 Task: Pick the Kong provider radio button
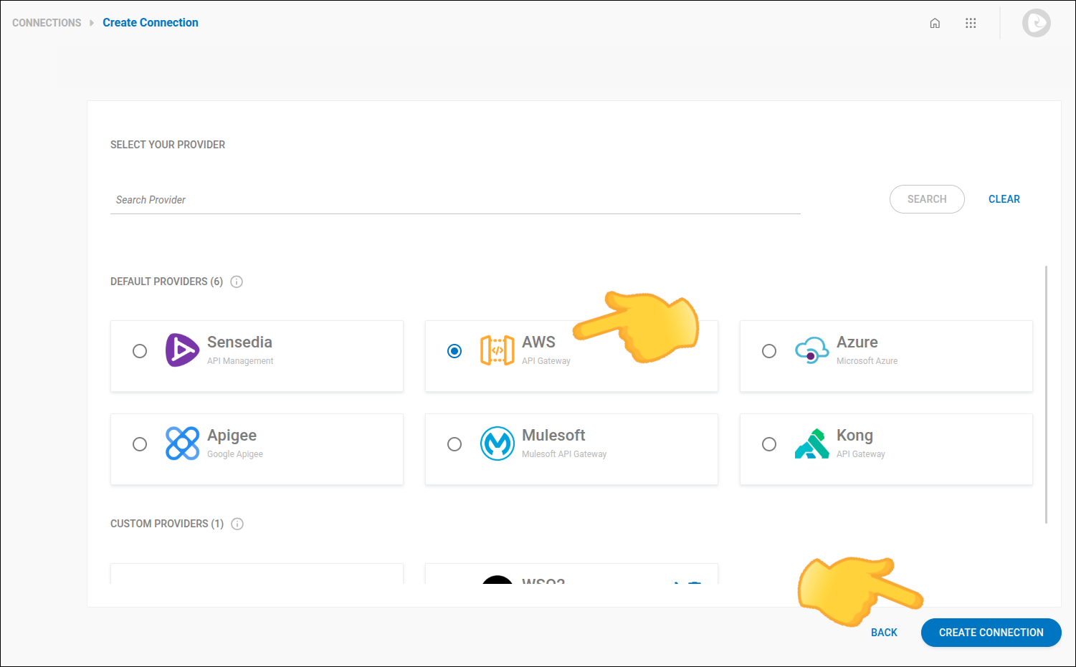(x=769, y=444)
